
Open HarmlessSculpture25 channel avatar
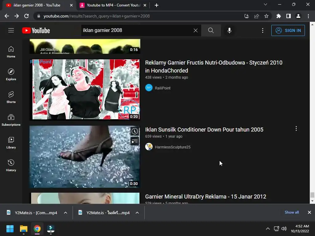(x=149, y=147)
